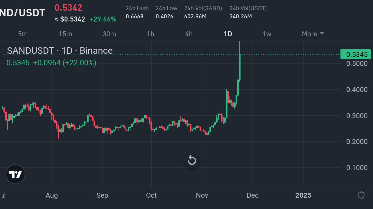Click the current price 0.5342
Image resolution: width=373 pixels, height=209 pixels.
tap(68, 8)
